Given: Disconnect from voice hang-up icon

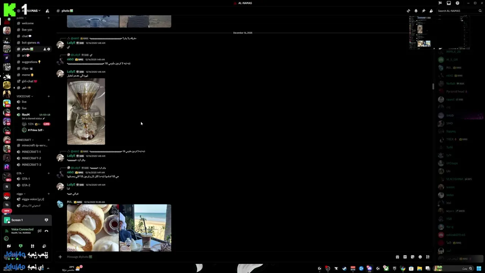Looking at the screenshot, I should click(x=46, y=231).
